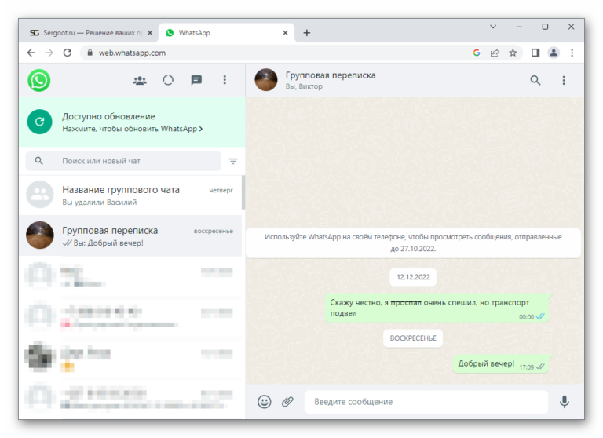Click the 'Добрый вечер!' message bubble
Screen dimensions: 603x438
501,363
